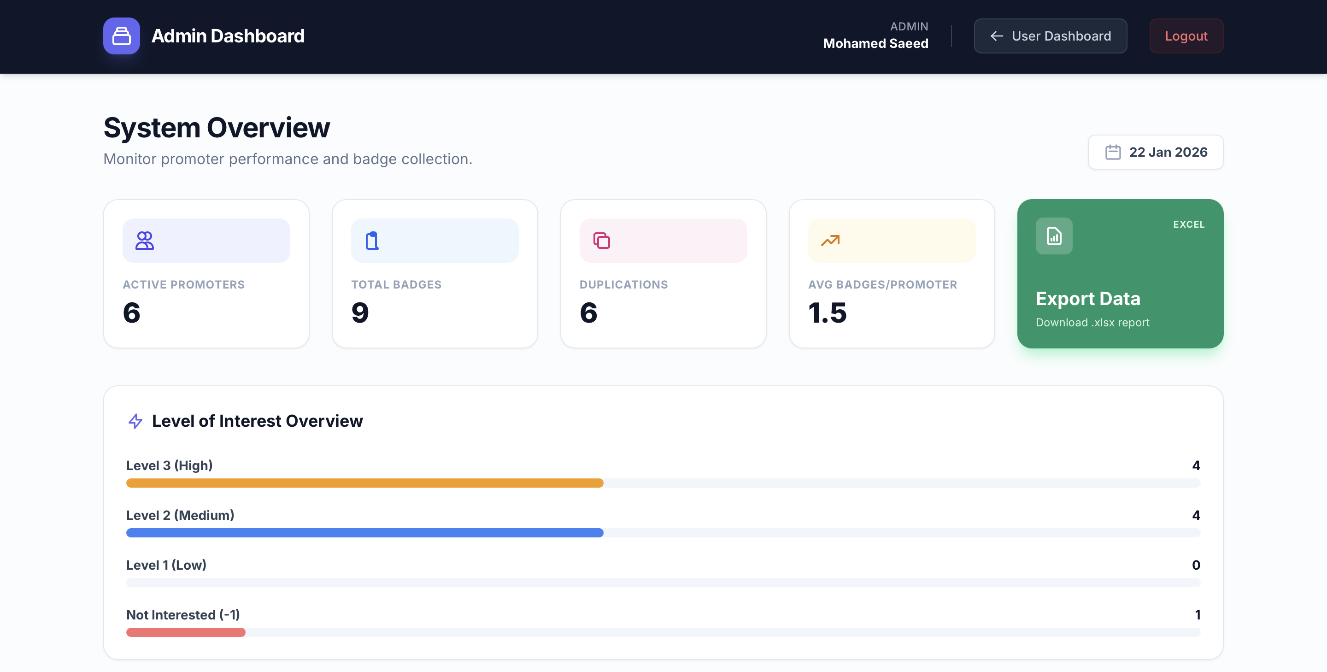Click the count value 4 beside Level 3
The height and width of the screenshot is (672, 1327).
(x=1196, y=465)
